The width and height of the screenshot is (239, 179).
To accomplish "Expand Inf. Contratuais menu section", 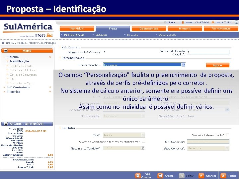I will click(50, 87).
